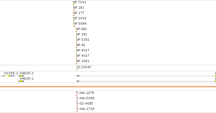
Task: Click the NP:6084 feature label
Action: (x=80, y=24)
